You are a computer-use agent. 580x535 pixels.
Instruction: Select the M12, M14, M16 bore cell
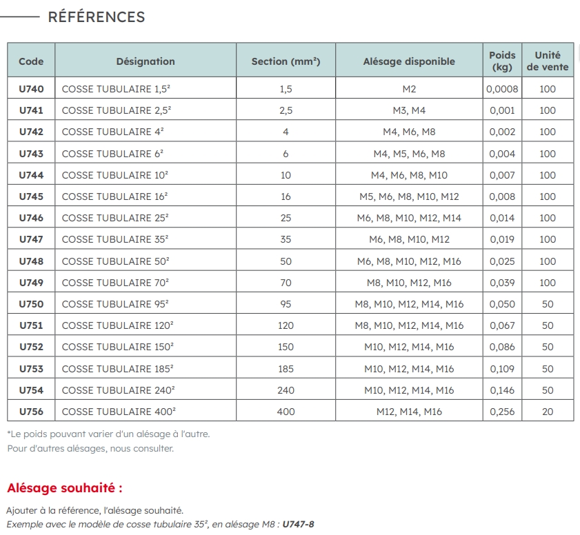coord(409,412)
